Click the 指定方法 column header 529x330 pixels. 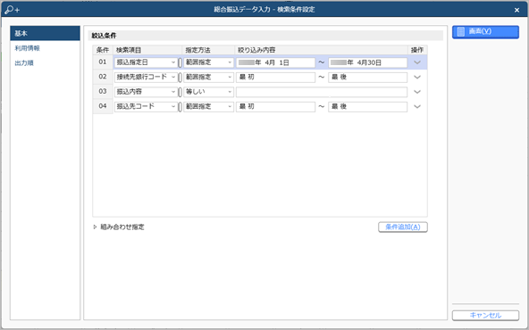[208, 50]
